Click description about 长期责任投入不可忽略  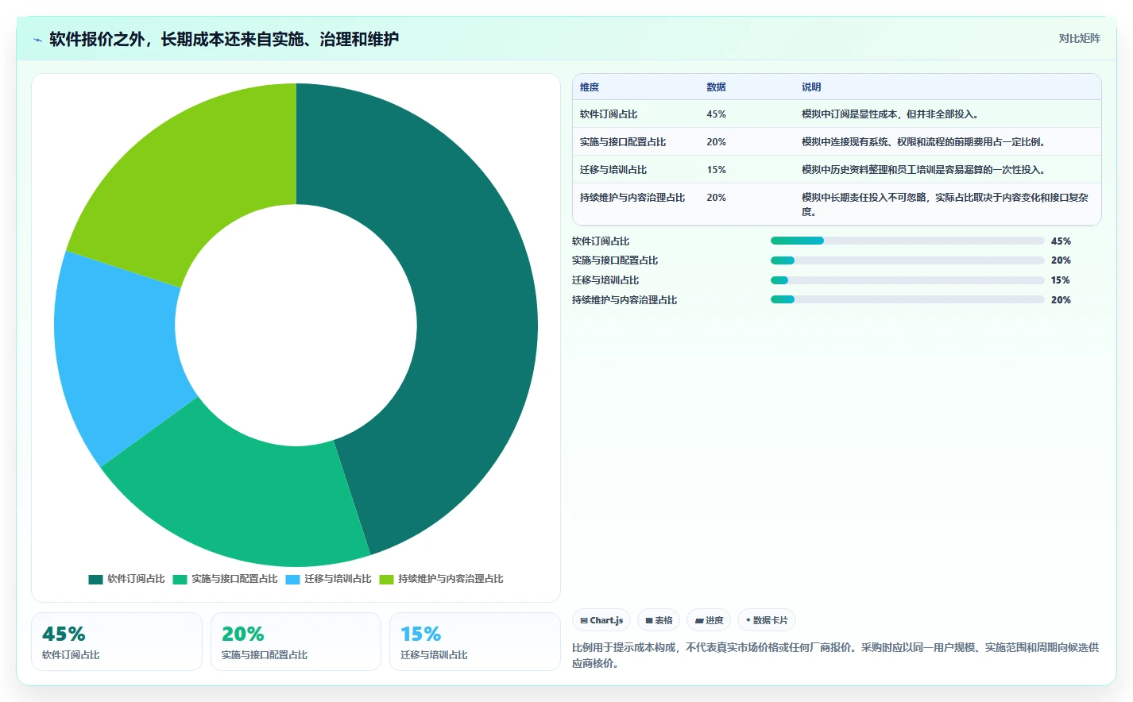pos(945,205)
